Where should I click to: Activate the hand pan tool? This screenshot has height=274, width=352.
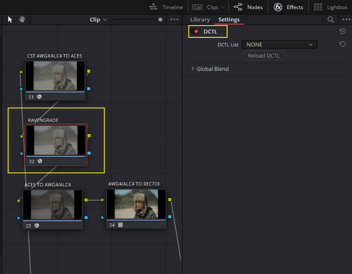[x=22, y=19]
